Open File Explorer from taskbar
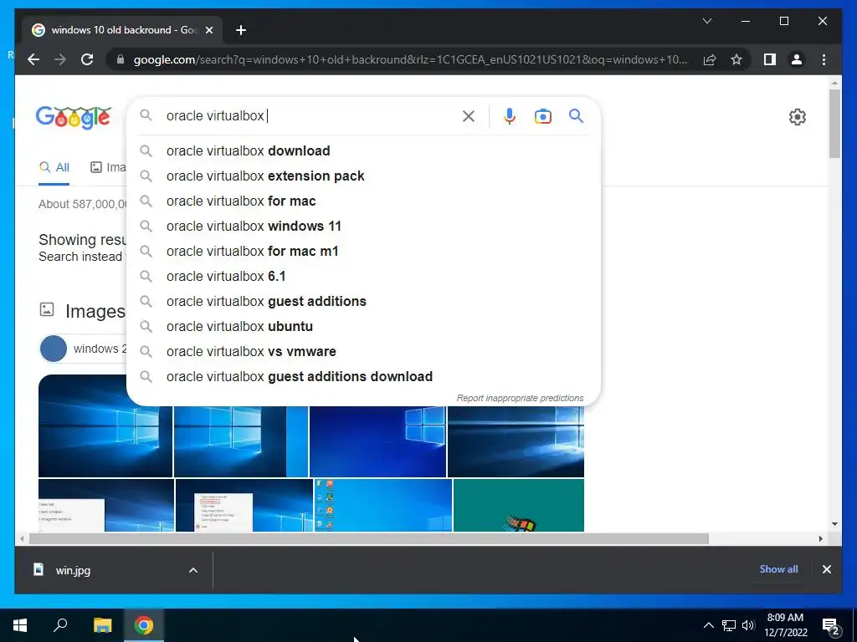The image size is (857, 642). [102, 625]
